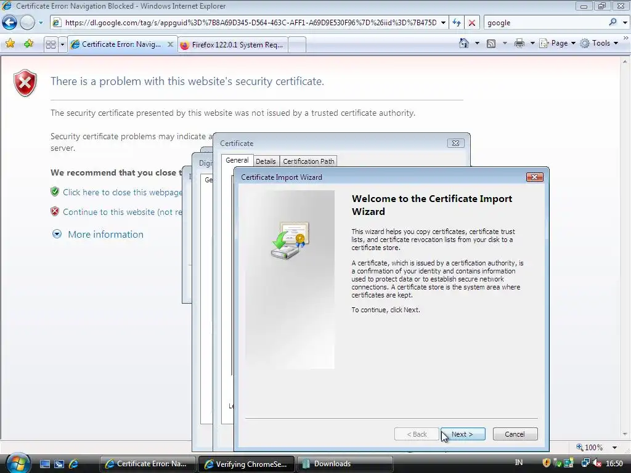Click the Print icon
The image size is (631, 473).
519,43
